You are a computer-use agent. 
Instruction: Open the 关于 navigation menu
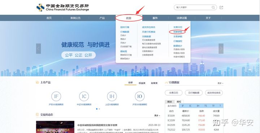click(208, 18)
